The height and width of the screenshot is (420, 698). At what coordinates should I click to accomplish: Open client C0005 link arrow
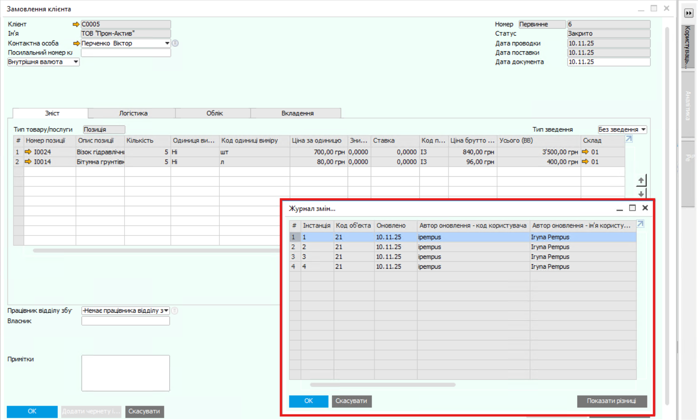(x=76, y=24)
